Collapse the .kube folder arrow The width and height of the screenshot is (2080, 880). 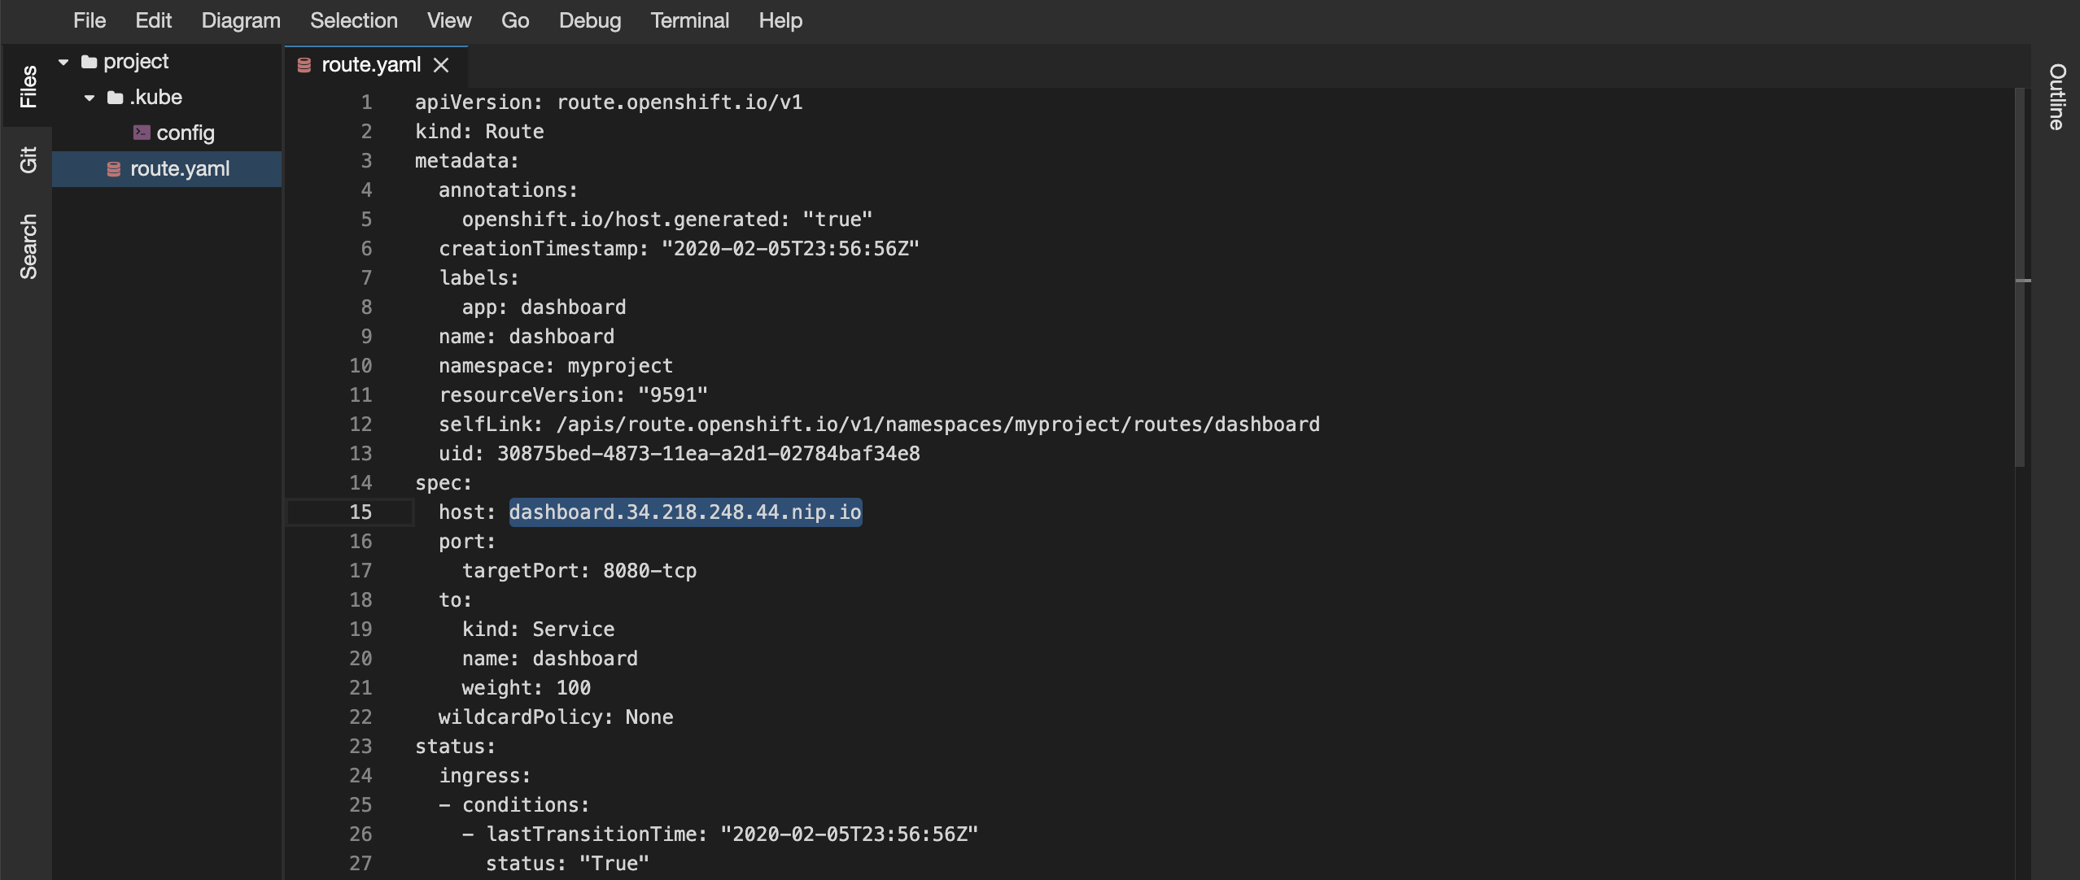[x=90, y=98]
